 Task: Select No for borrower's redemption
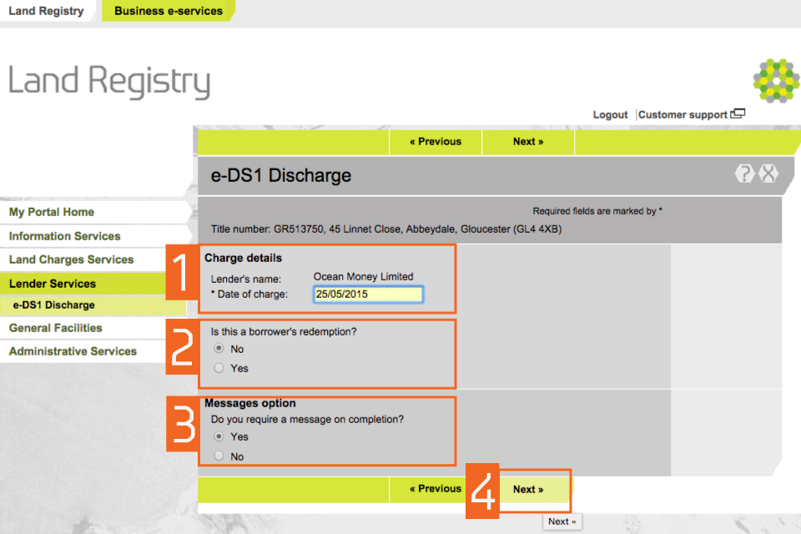219,349
